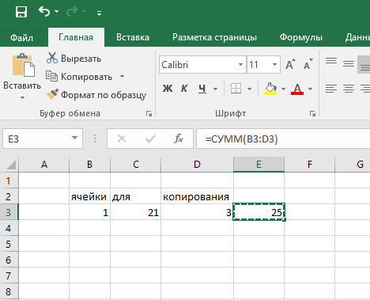Undo the last action
370x300 pixels.
[x=44, y=12]
